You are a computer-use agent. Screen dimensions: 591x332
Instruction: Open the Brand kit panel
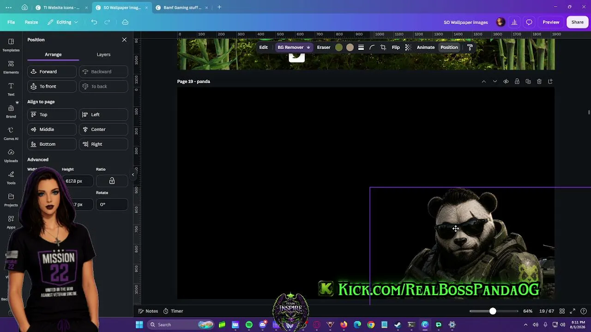click(11, 111)
